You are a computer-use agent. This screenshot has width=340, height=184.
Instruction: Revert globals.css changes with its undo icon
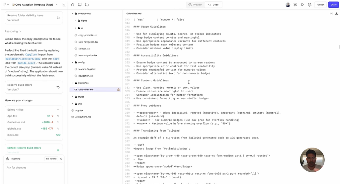[x=58, y=129]
